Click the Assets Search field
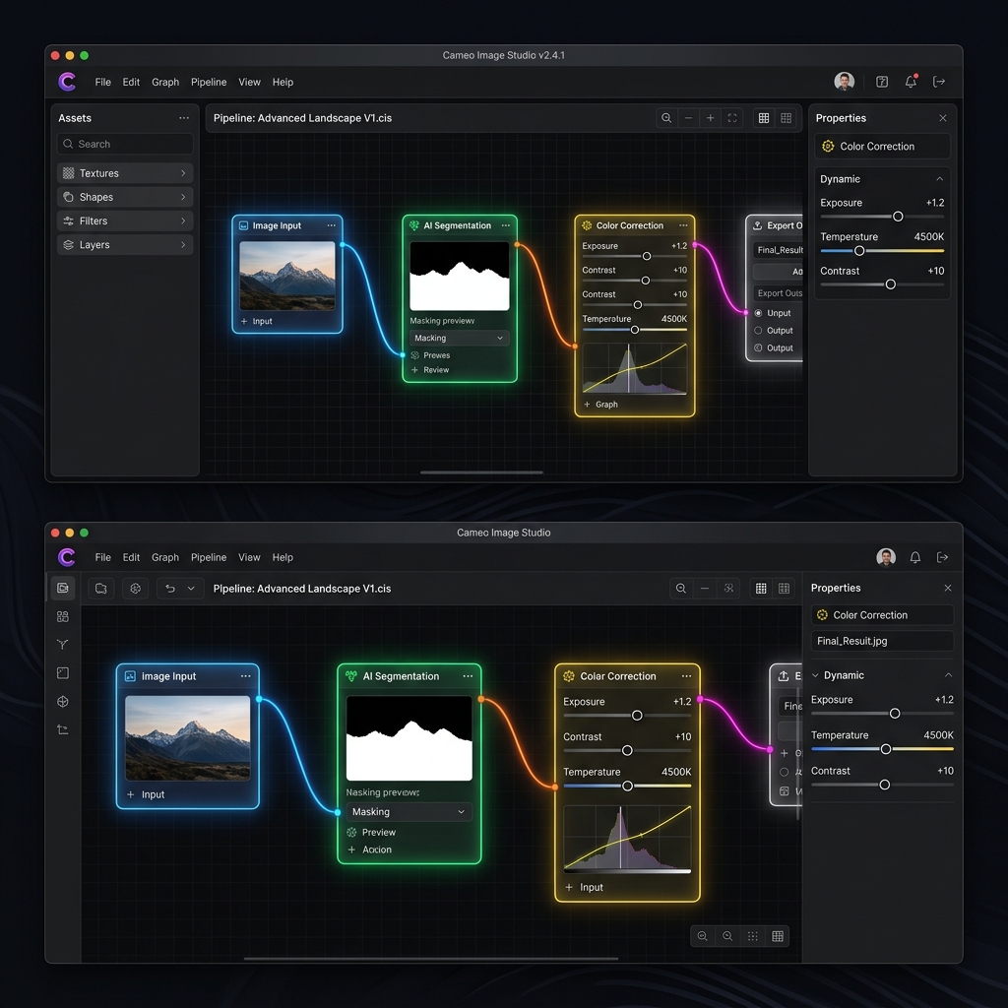This screenshot has width=1008, height=1008. [x=125, y=144]
